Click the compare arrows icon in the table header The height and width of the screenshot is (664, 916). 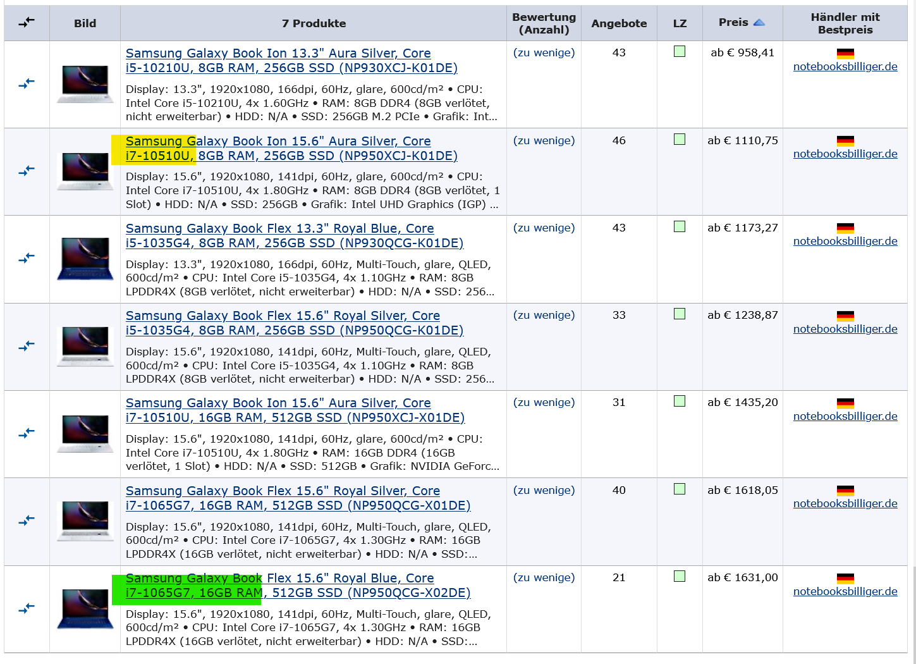point(27,23)
